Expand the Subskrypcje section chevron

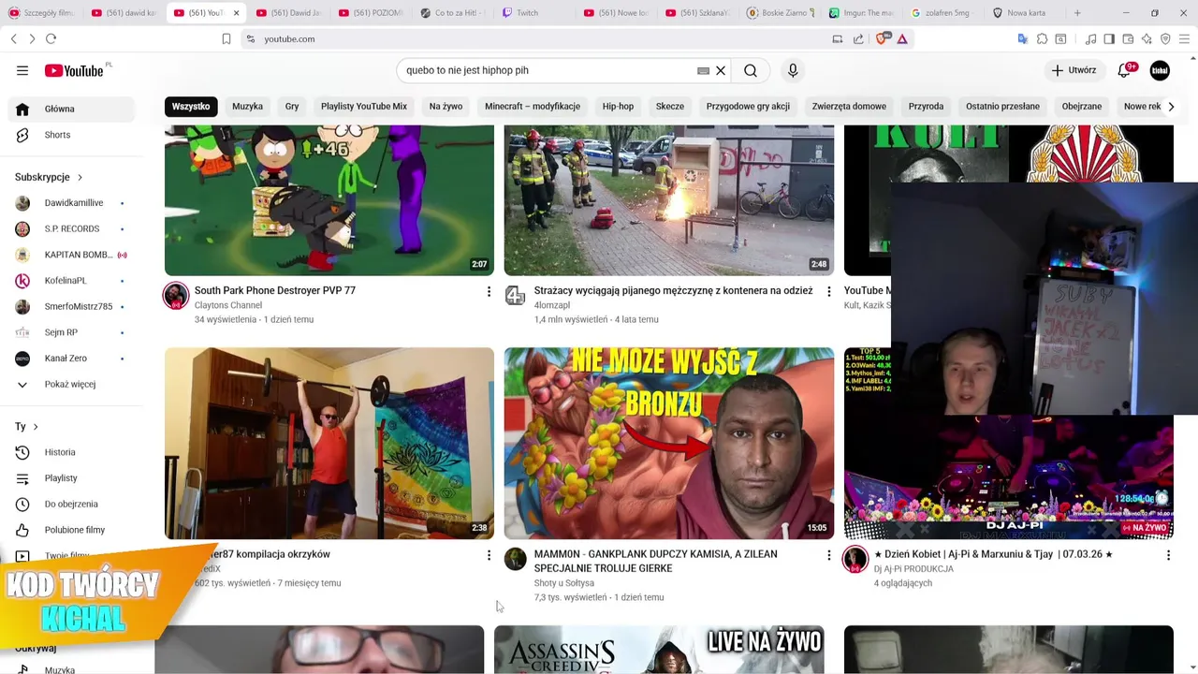[80, 177]
